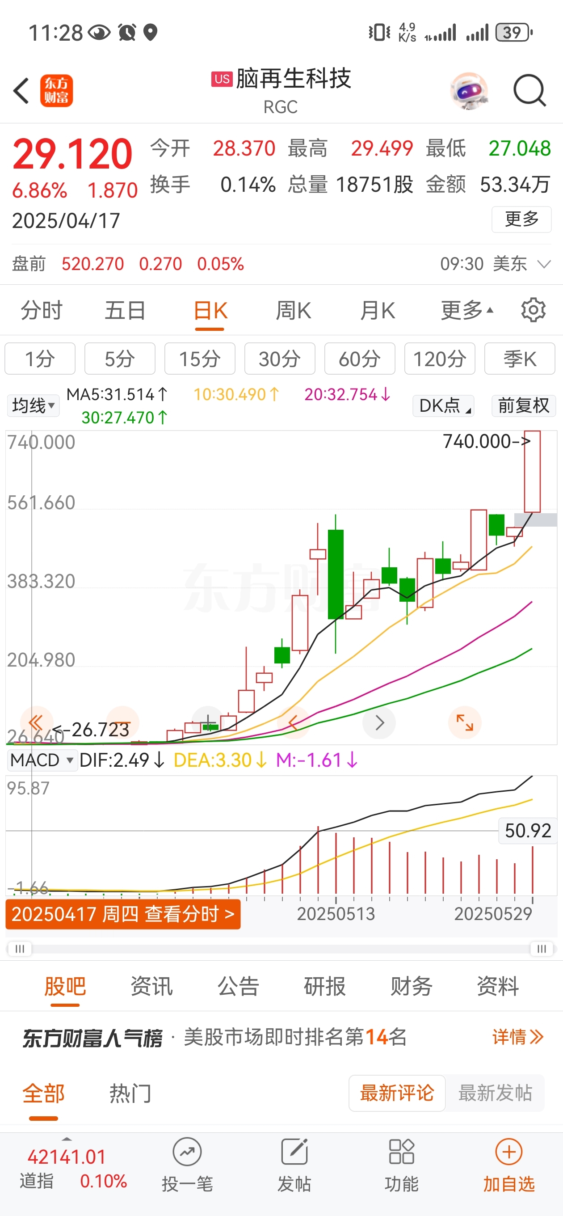This screenshot has height=1216, width=563.
Task: Open 20250417 周四 查看分时 button
Action: [x=123, y=914]
